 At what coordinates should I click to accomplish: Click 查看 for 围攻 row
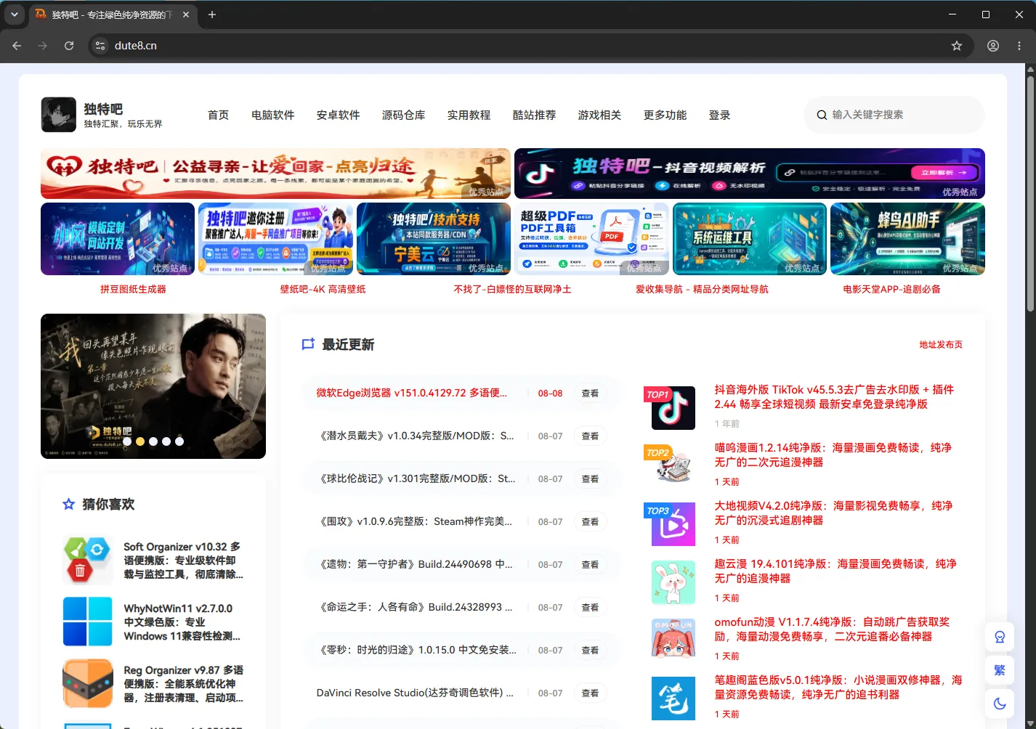590,521
